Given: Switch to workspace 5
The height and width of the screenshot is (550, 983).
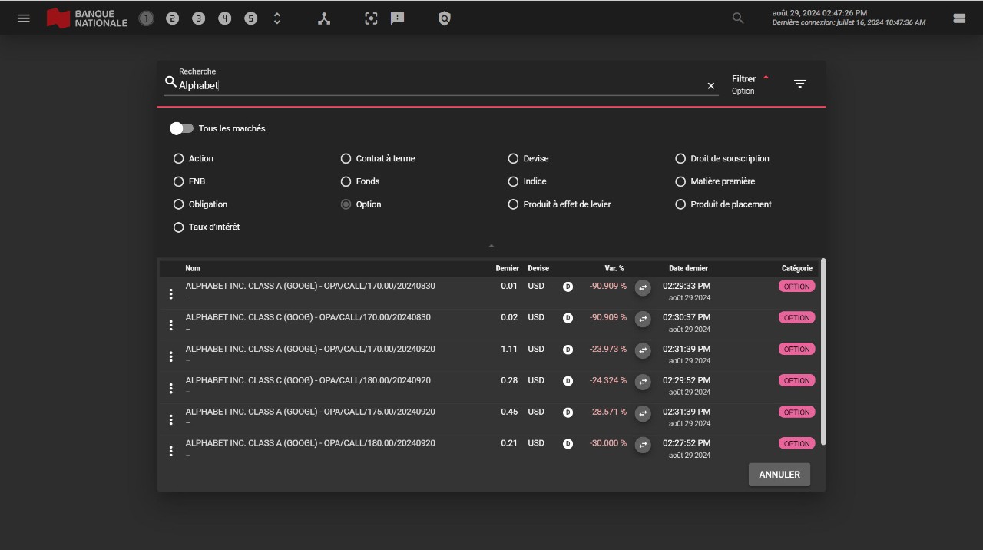Looking at the screenshot, I should tap(250, 18).
